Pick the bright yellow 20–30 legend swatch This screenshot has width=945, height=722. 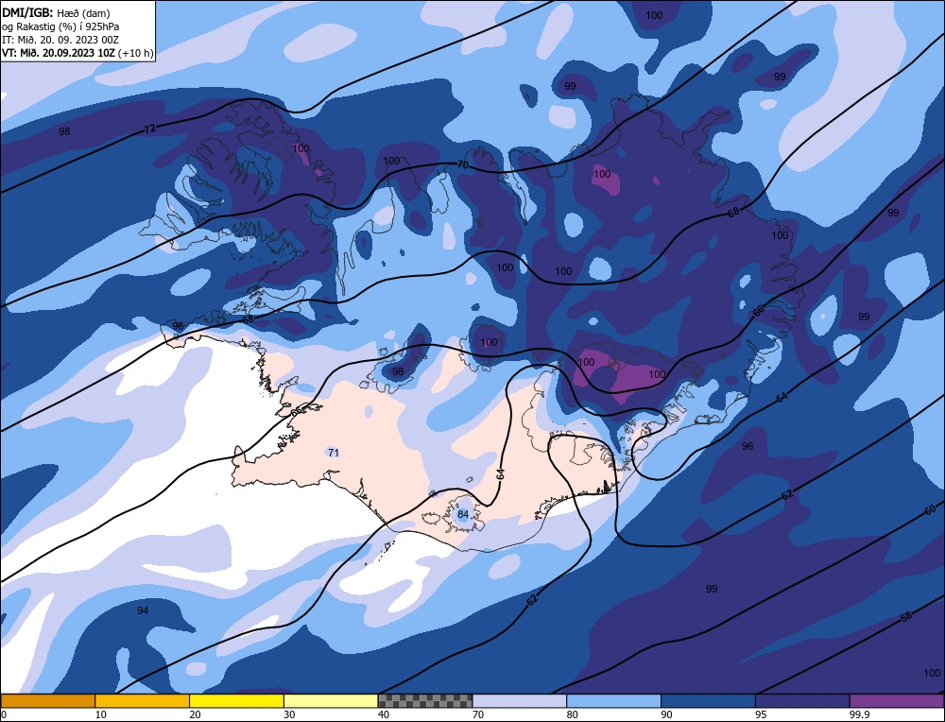[x=236, y=700]
